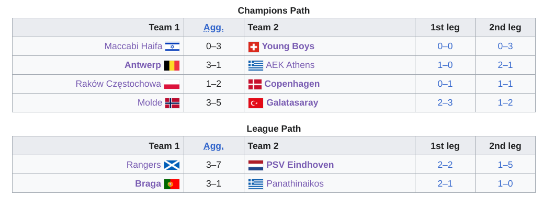The height and width of the screenshot is (208, 543).
Task: Click the Agg. header link in Champions Path
Action: coord(213,27)
